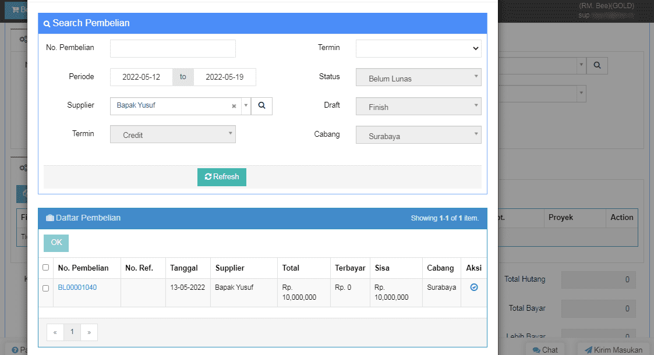This screenshot has height=355, width=654.
Task: Click the Total Hutang field in background
Action: point(599,279)
